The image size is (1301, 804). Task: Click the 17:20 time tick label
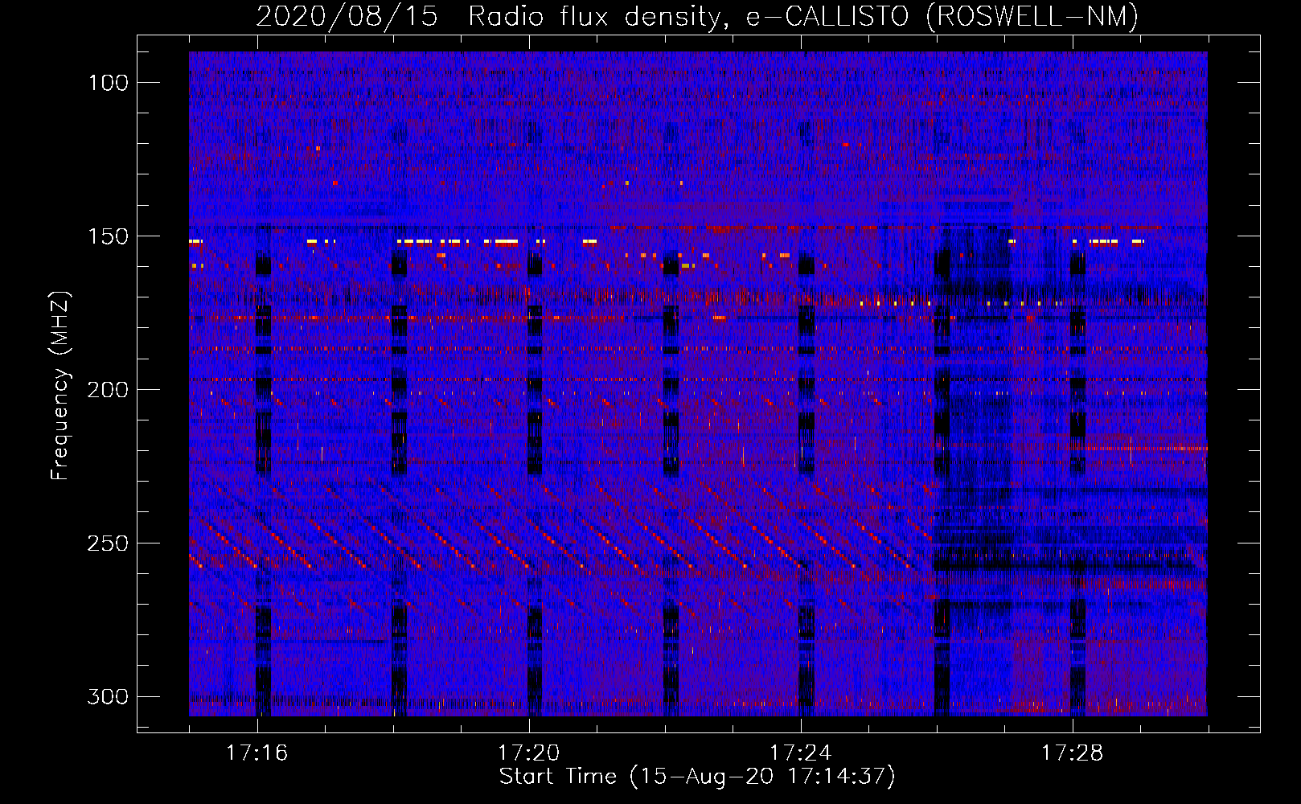(528, 753)
